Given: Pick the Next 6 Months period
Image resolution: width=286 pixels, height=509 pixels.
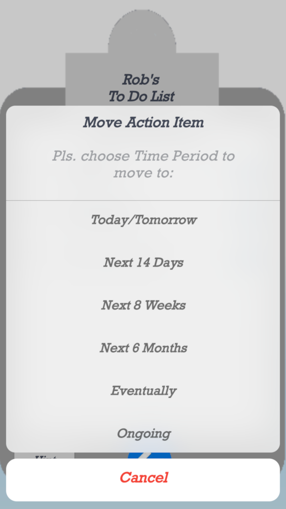Looking at the screenshot, I should pos(143,348).
